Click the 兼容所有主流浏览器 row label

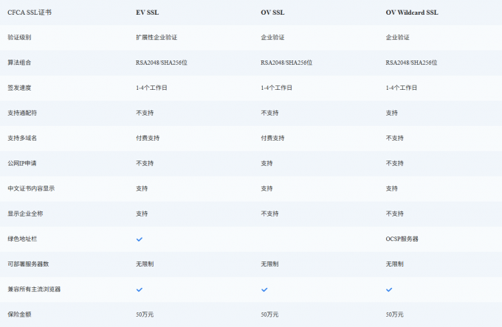coord(34,289)
